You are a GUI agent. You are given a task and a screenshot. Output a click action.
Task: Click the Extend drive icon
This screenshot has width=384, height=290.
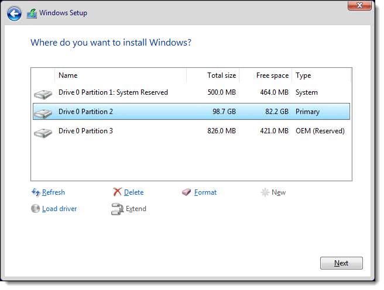[x=117, y=209]
